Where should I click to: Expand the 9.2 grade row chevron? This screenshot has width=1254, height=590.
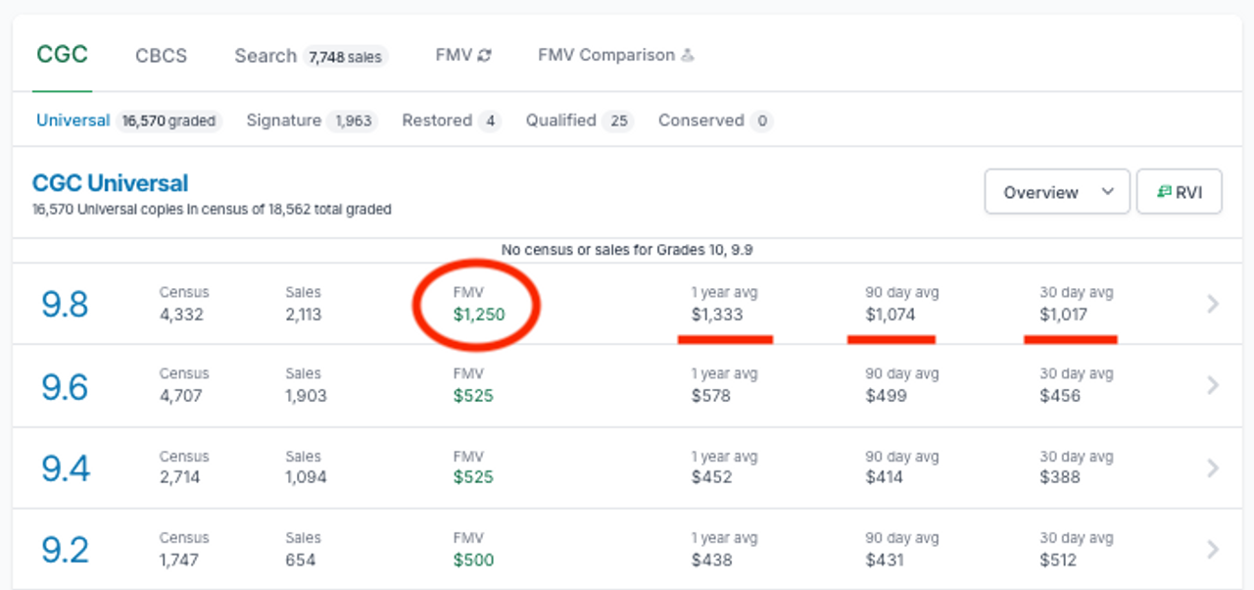1213,549
